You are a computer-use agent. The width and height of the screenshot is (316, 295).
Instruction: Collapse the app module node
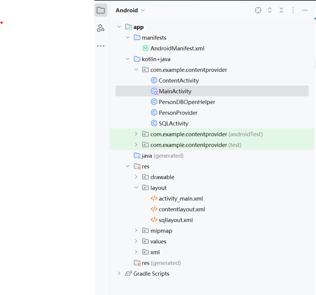click(x=119, y=27)
